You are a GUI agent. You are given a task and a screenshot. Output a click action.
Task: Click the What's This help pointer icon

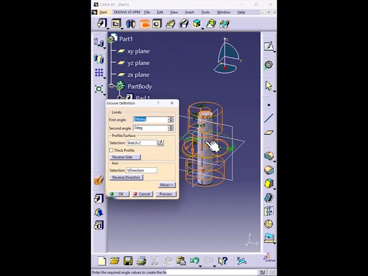[223, 260]
